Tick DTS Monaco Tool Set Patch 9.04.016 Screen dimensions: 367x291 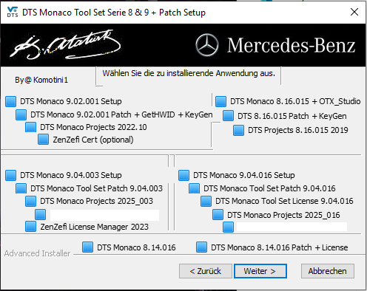(194, 188)
